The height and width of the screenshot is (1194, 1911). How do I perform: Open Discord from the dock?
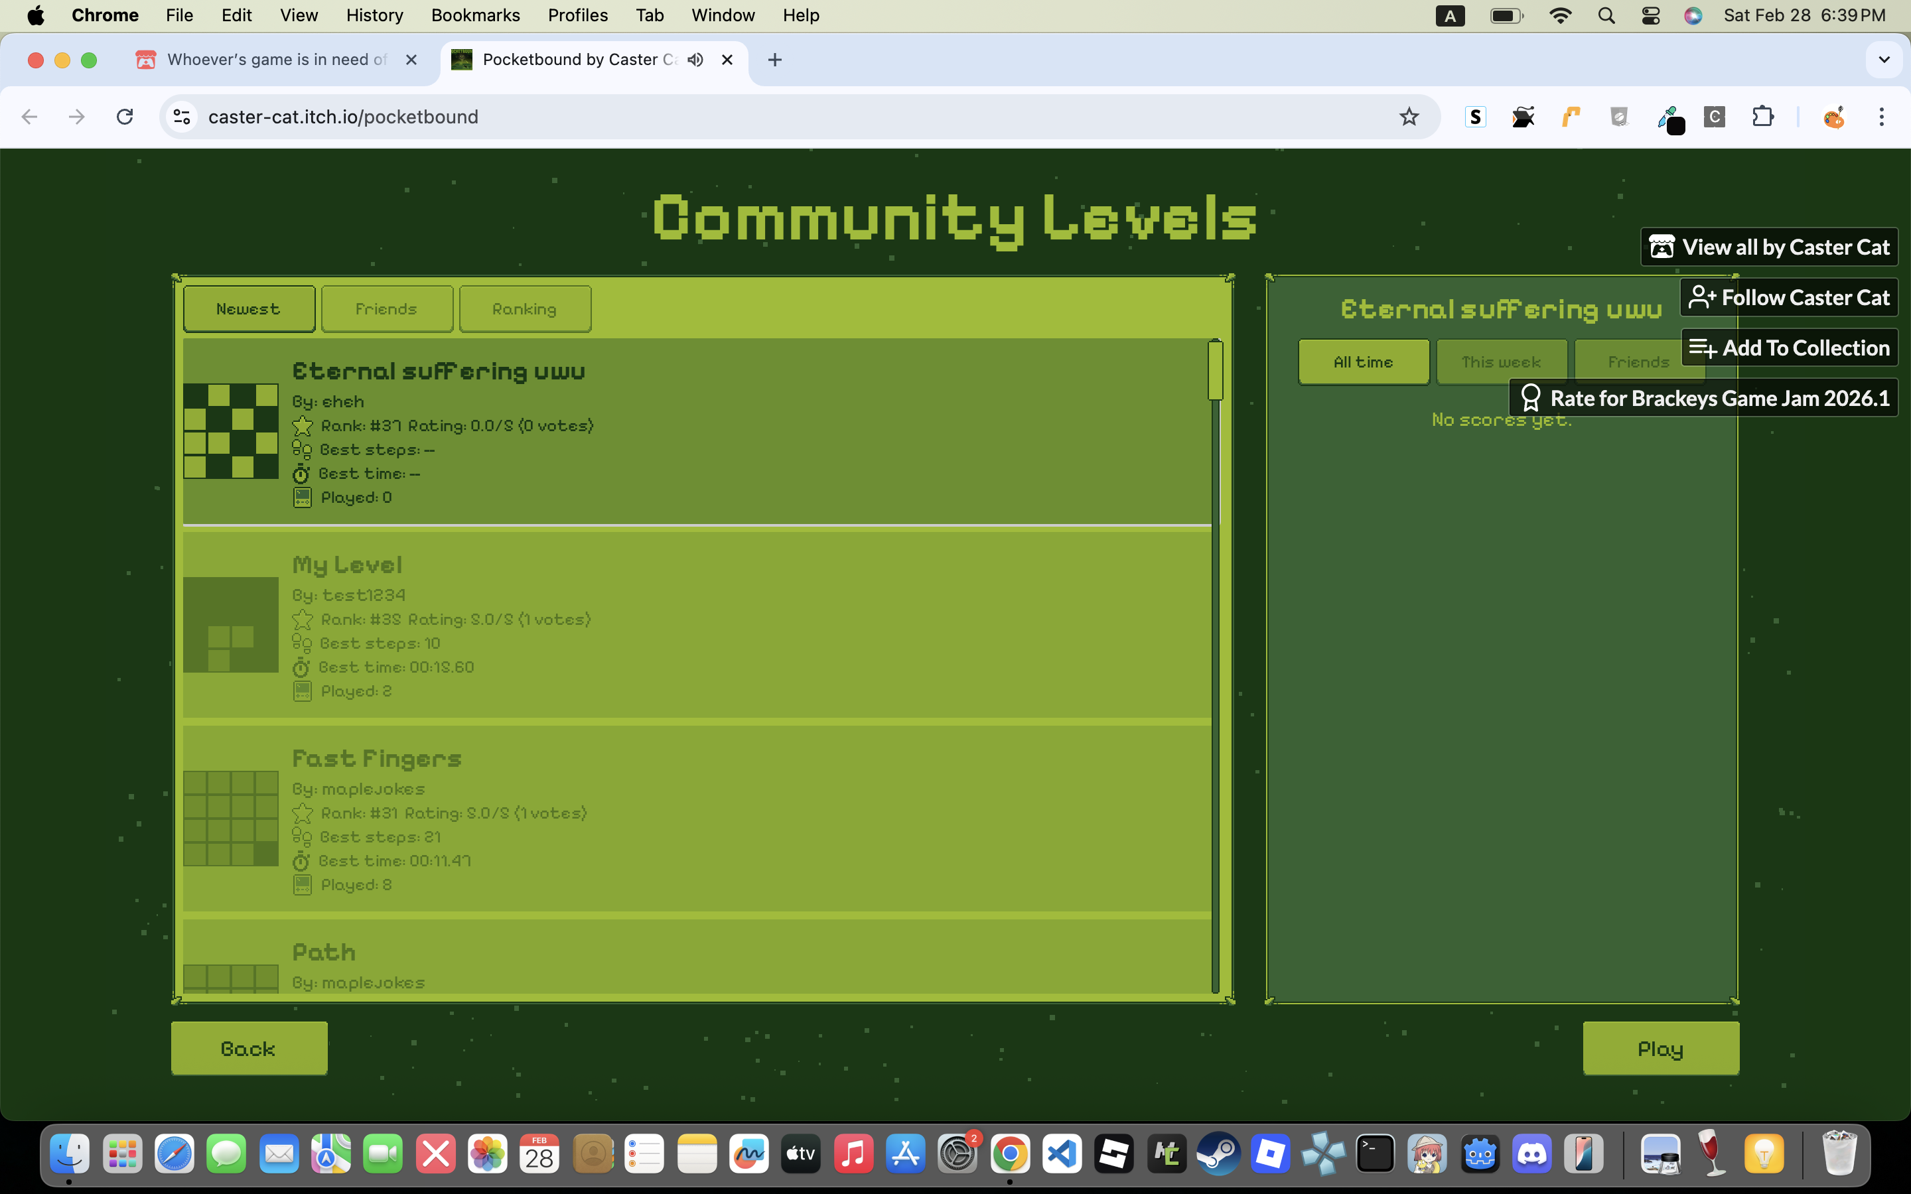click(x=1532, y=1154)
